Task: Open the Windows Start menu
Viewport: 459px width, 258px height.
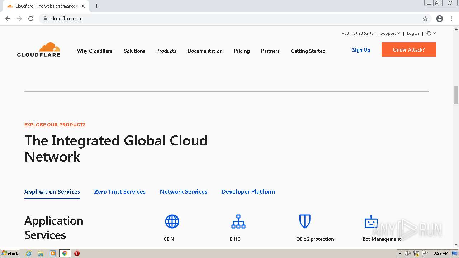Action: (10, 253)
